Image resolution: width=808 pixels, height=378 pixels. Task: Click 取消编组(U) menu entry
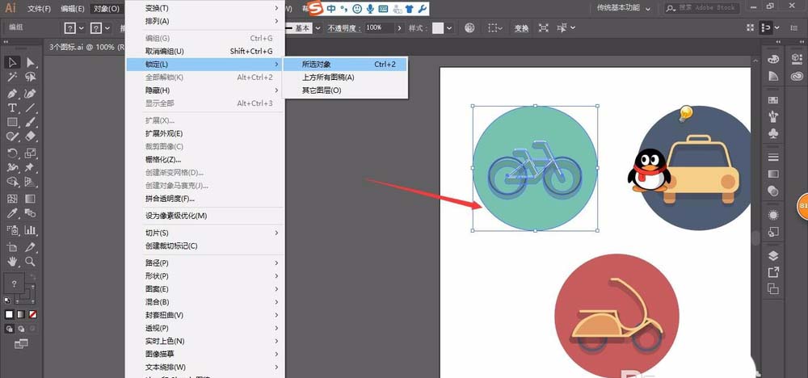coord(205,51)
